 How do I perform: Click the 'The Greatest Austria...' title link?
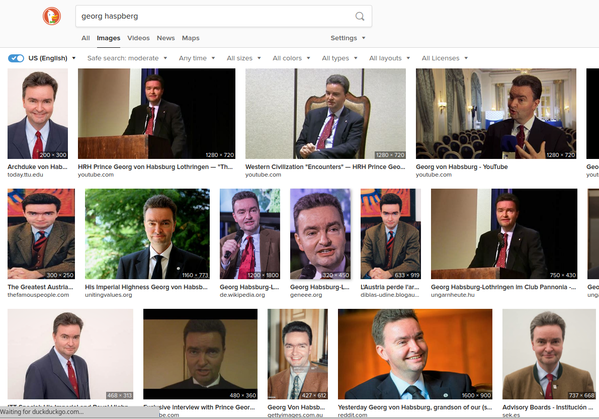pos(40,287)
